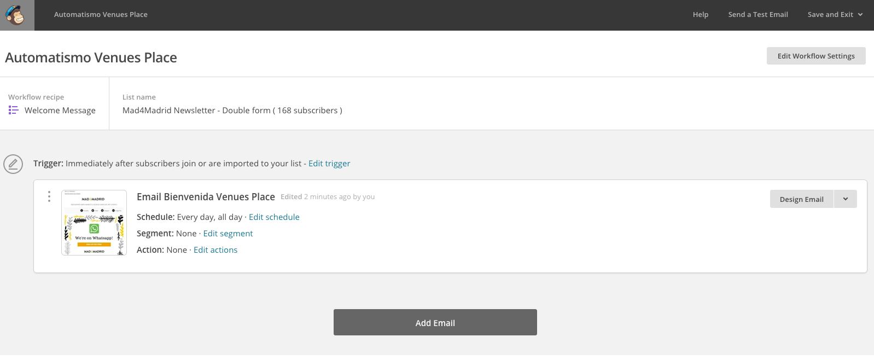Click the three-dot drag handle on email
Screen dimensions: 874x360
[49, 196]
